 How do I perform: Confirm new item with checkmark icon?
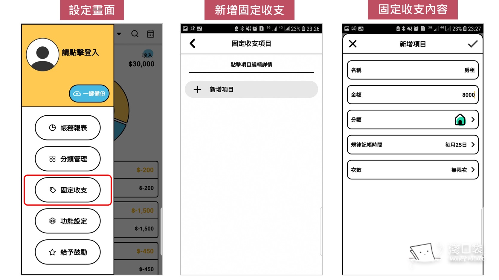click(473, 44)
